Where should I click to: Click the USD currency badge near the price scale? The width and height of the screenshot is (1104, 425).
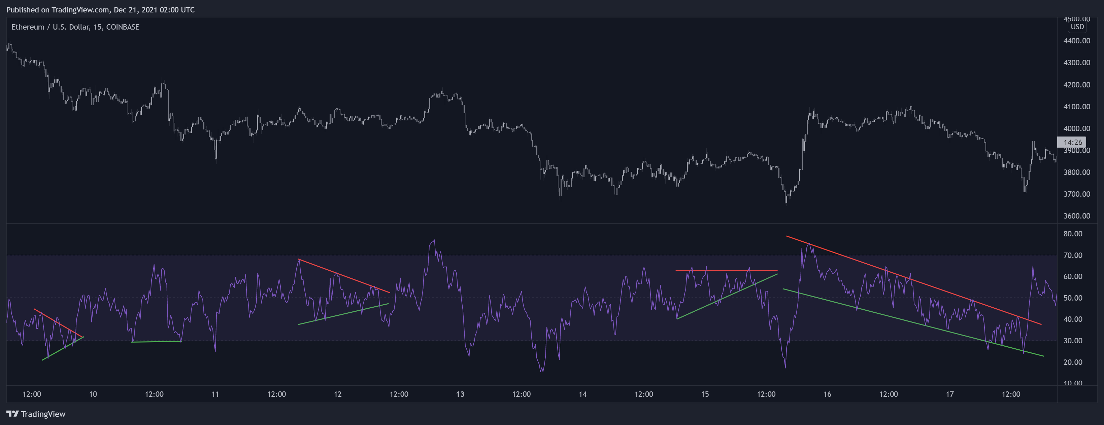(x=1077, y=27)
